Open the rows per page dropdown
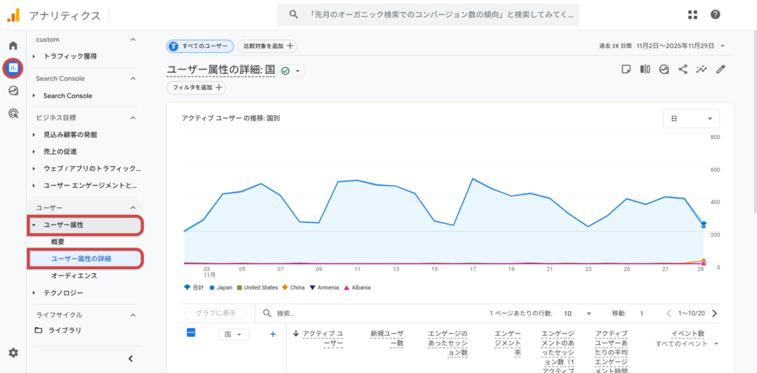 (577, 313)
